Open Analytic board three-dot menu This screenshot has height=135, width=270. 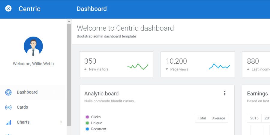225,93
